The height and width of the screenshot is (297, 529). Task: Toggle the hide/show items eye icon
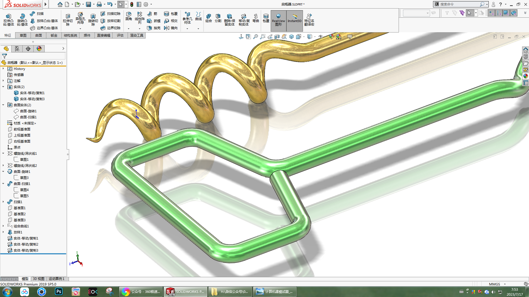pyautogui.click(x=320, y=37)
